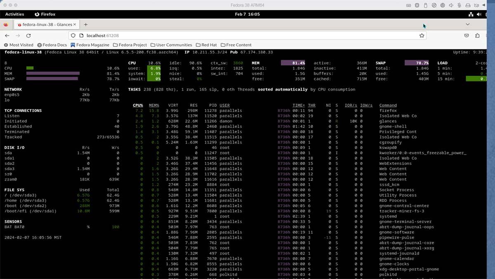The width and height of the screenshot is (495, 279).
Task: Open the Save to Pocket icon
Action: pyautogui.click(x=467, y=36)
